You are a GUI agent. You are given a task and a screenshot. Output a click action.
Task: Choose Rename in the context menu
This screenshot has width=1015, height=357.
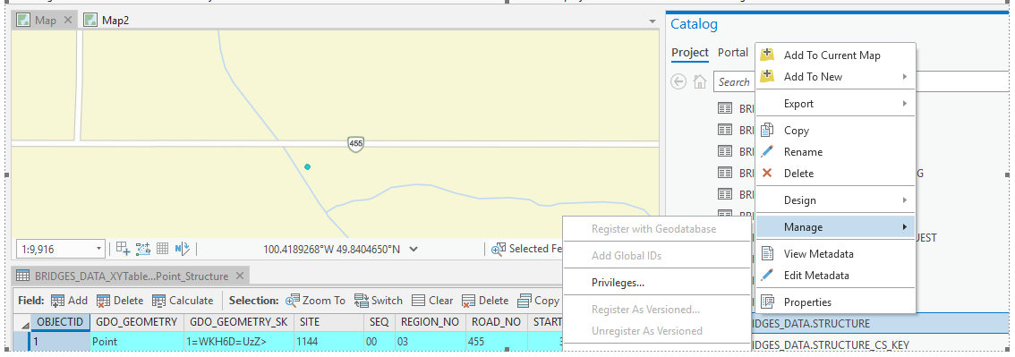coord(835,151)
